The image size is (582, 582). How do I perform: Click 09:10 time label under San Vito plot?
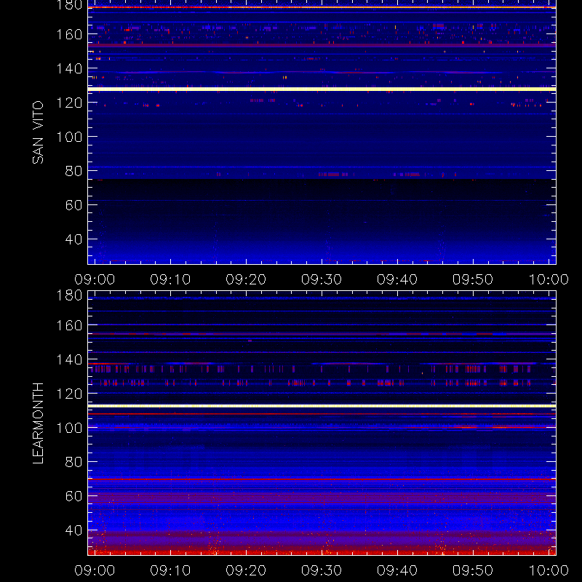[x=170, y=279]
